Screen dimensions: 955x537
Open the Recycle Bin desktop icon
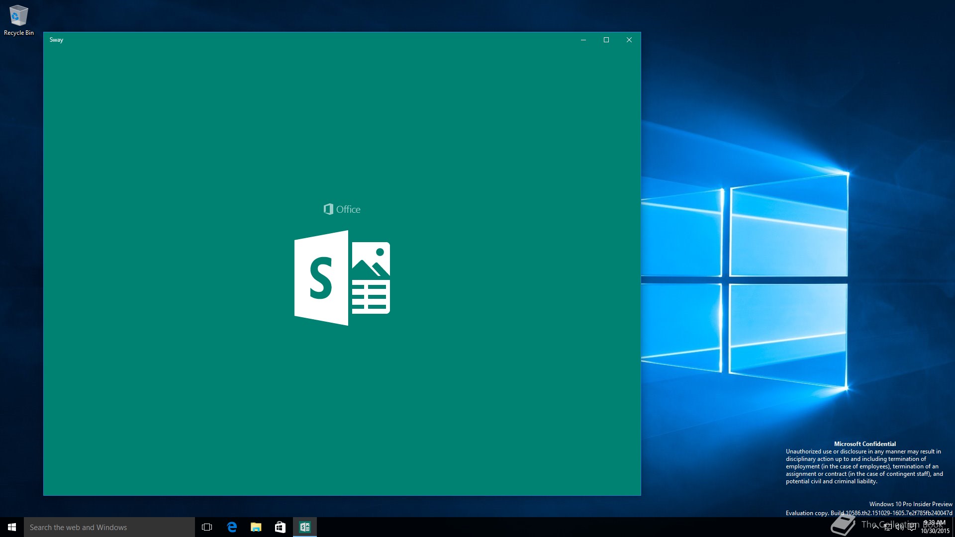(x=19, y=20)
